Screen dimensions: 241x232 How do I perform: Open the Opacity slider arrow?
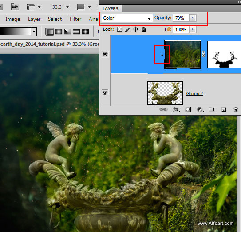pyautogui.click(x=193, y=18)
